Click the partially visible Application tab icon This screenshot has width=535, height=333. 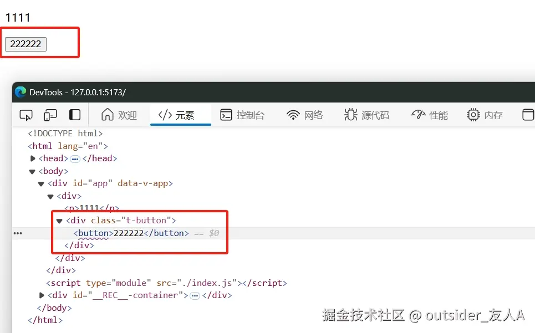528,115
